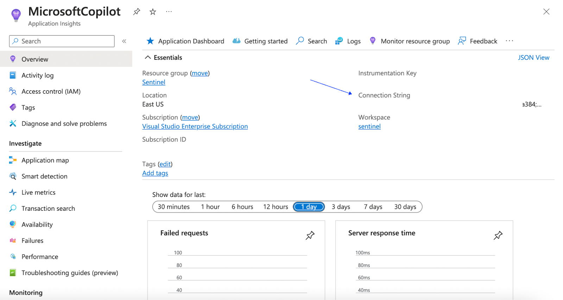Open the toolbar overflow ellipsis menu
The width and height of the screenshot is (563, 300).
tap(510, 41)
